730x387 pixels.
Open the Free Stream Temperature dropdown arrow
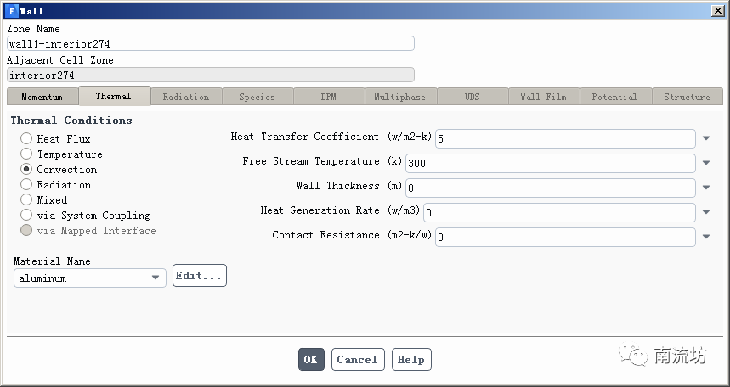706,163
